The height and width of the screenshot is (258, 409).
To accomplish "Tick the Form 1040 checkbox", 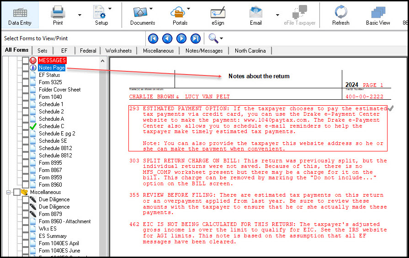I will point(25,97).
